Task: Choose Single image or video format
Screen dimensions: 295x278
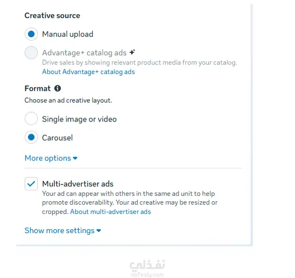Action: 31,119
